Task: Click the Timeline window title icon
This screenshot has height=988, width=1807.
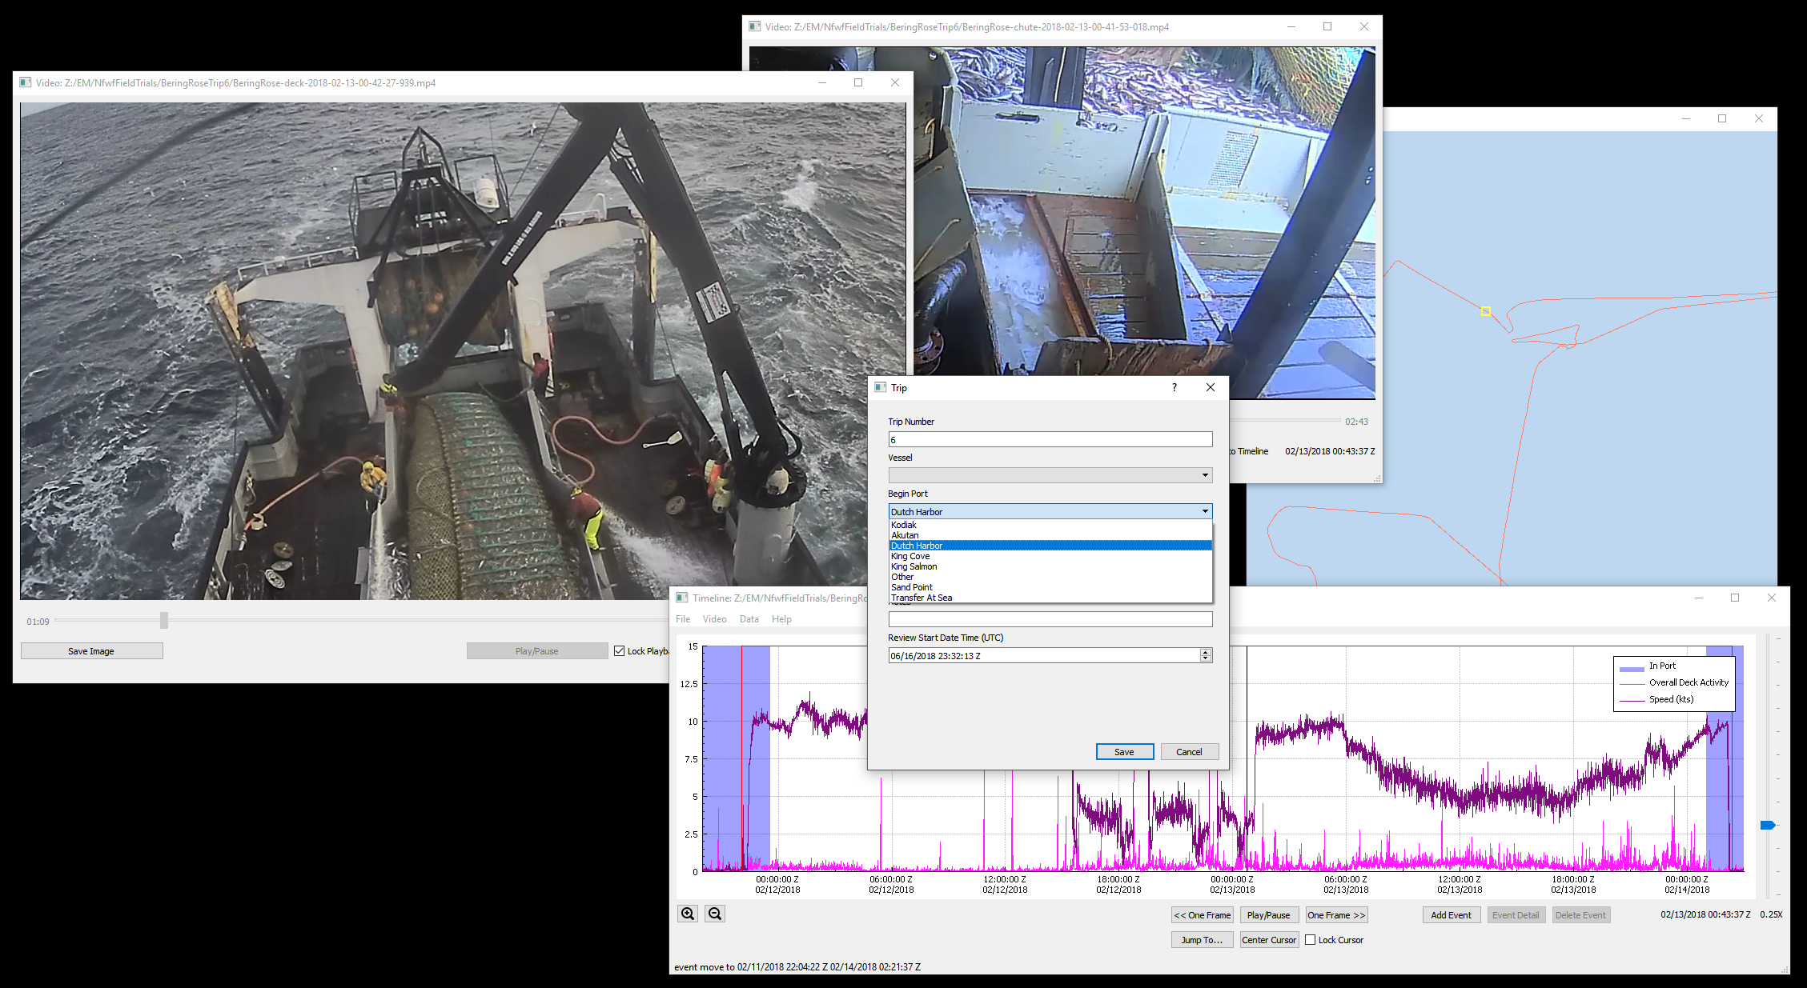Action: (x=682, y=598)
